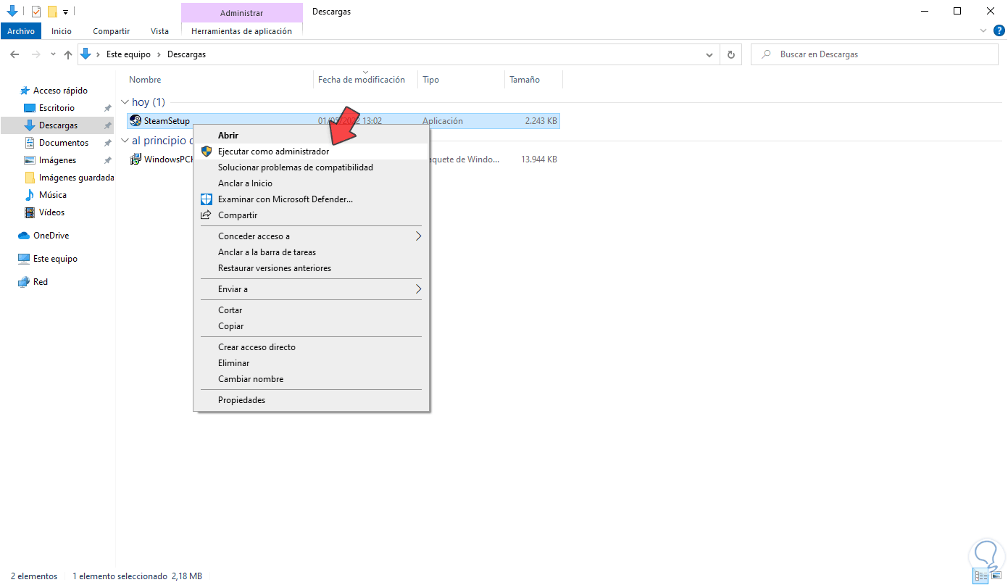
Task: Open the Customize Quick Access Toolbar dropdown arrow
Action: (65, 12)
